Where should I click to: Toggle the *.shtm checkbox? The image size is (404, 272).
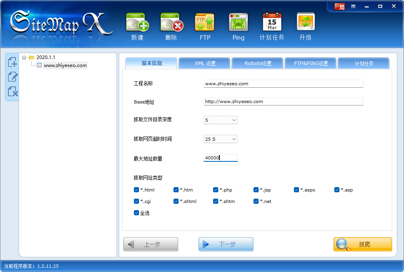[x=215, y=201]
